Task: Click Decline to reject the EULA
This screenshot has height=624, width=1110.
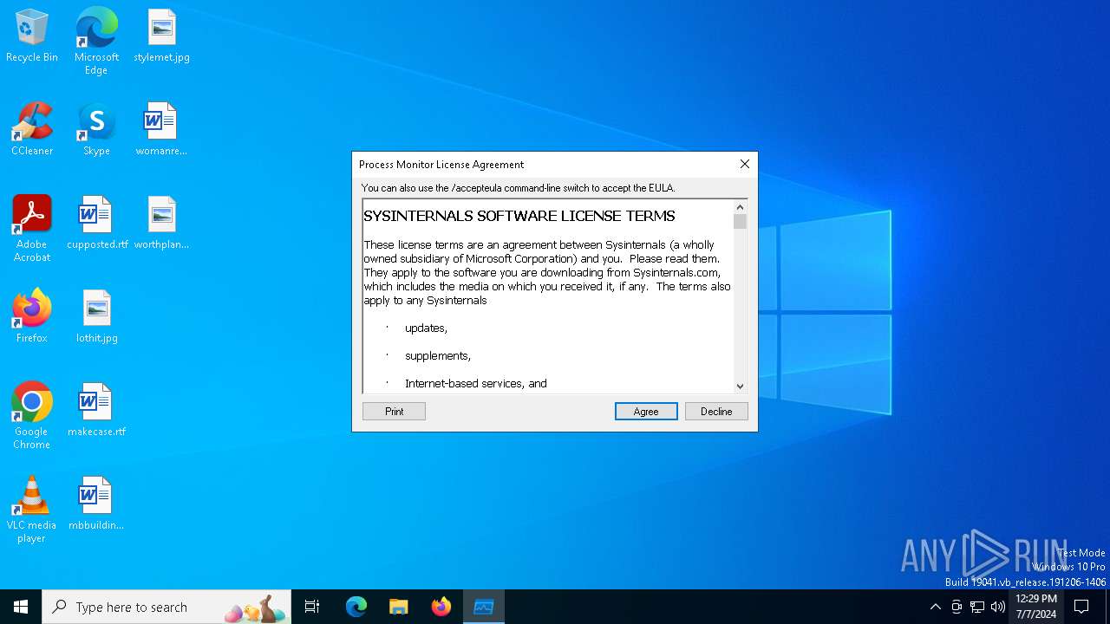Action: point(716,411)
